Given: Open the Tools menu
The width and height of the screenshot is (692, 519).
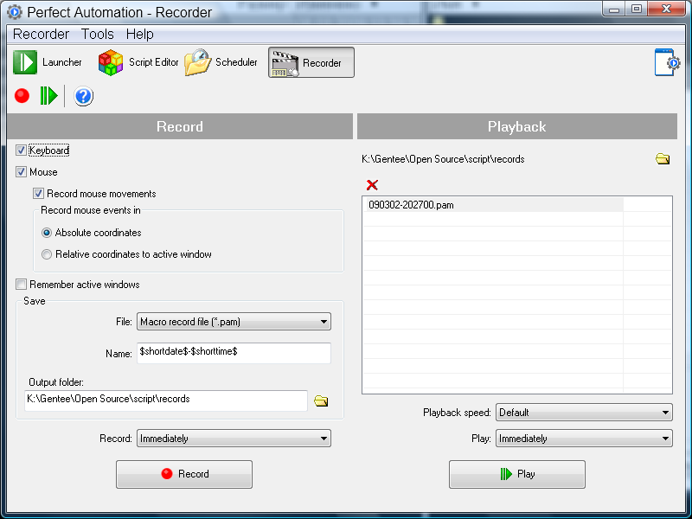Looking at the screenshot, I should 98,34.
